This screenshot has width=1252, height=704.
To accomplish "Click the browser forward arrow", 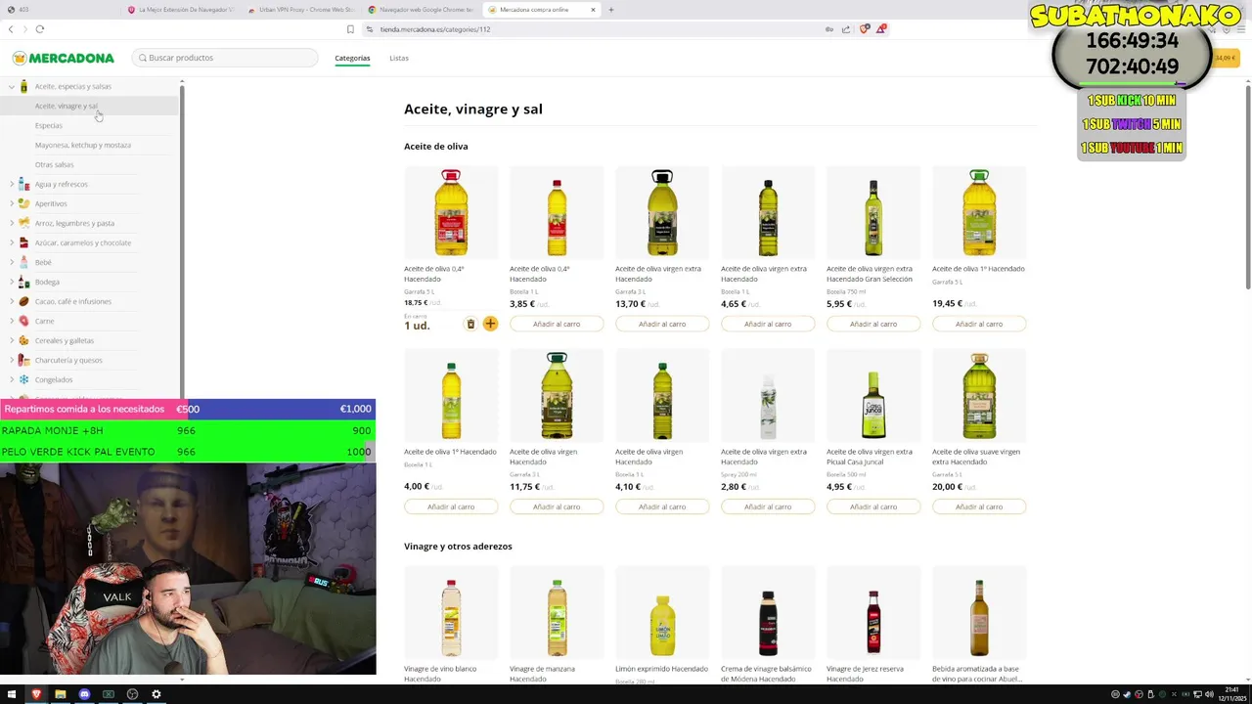I will (25, 29).
